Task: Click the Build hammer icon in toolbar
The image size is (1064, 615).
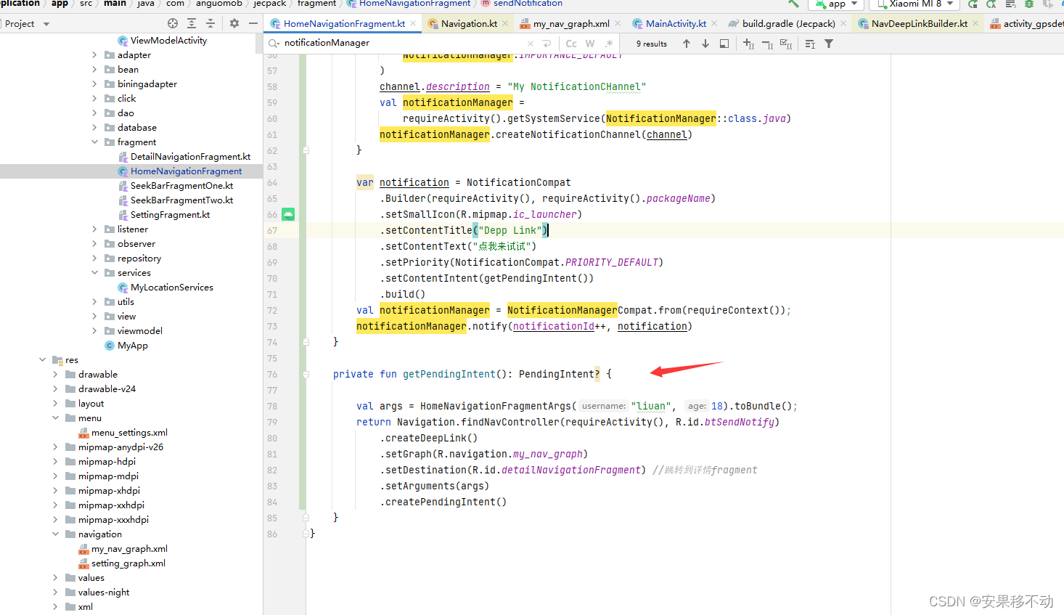Action: [794, 5]
